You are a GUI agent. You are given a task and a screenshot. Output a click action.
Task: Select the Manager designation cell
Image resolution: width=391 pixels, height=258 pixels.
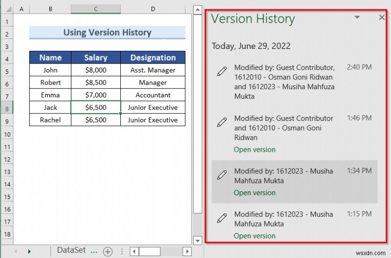pos(153,82)
